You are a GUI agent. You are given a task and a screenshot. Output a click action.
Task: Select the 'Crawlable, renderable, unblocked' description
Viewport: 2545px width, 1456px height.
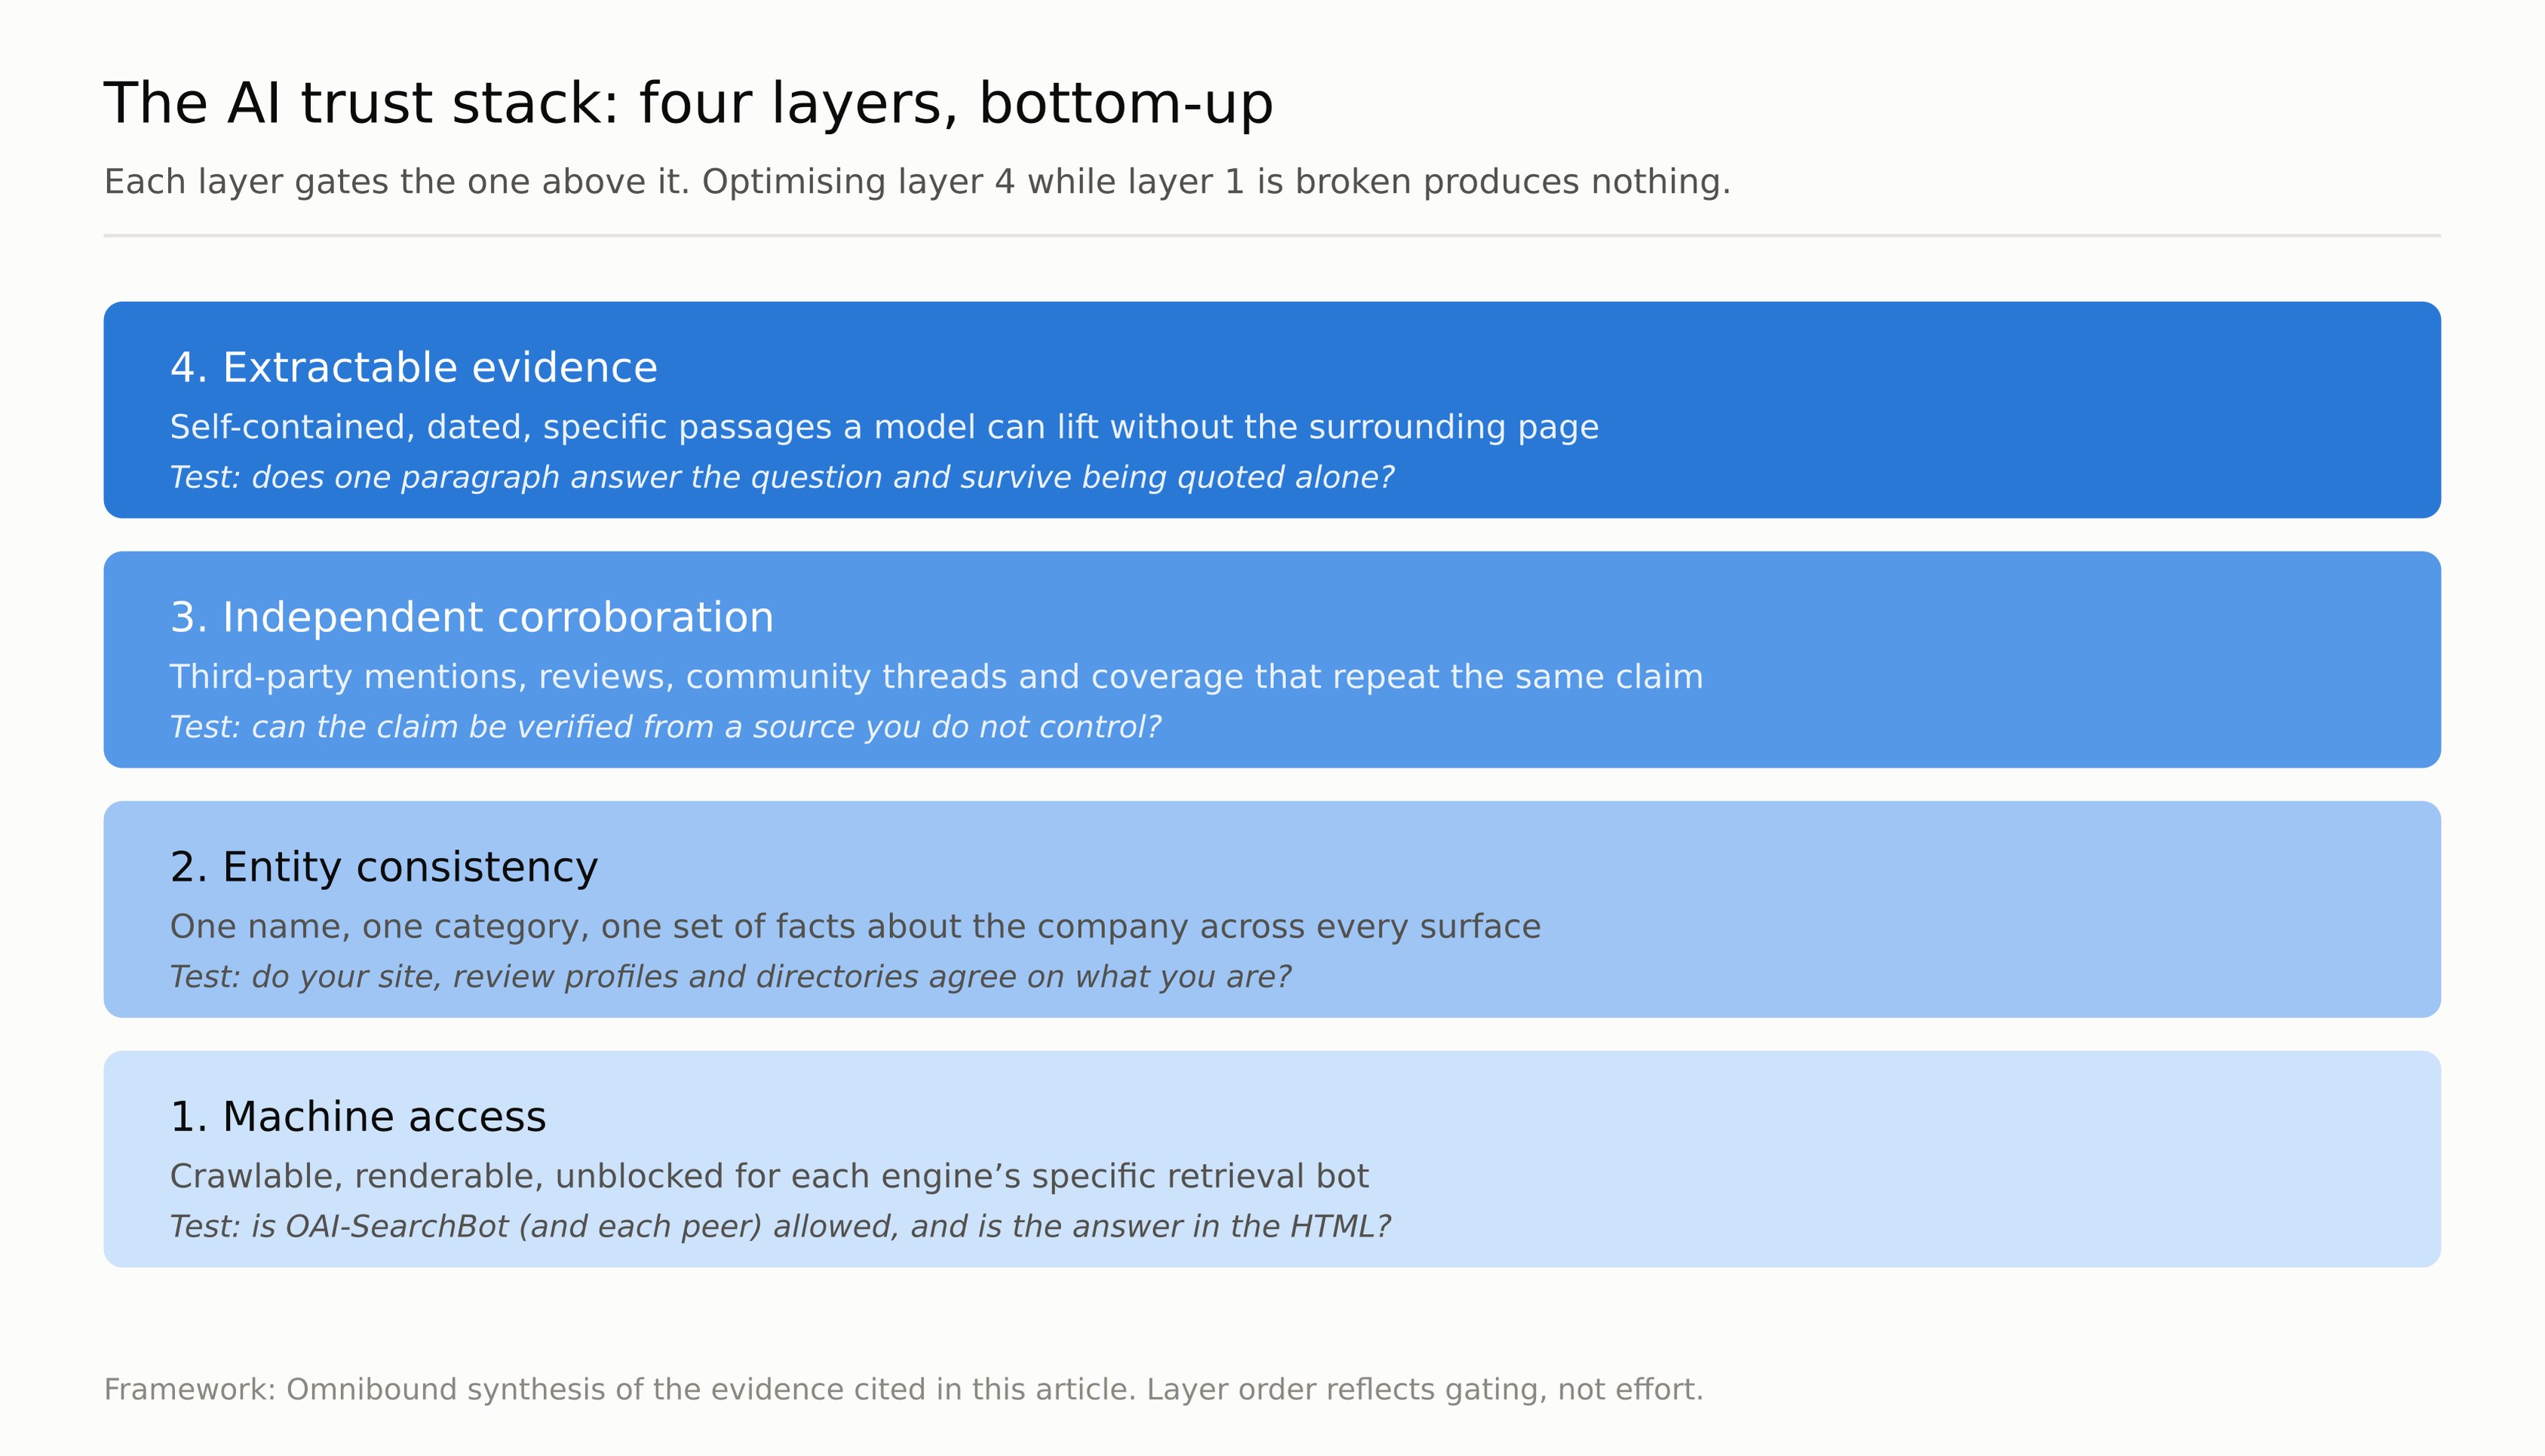pyautogui.click(x=769, y=1176)
